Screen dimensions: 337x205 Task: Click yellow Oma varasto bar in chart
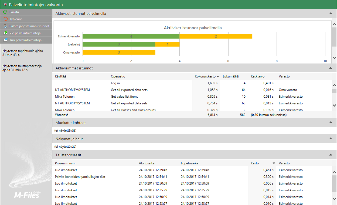[119, 52]
